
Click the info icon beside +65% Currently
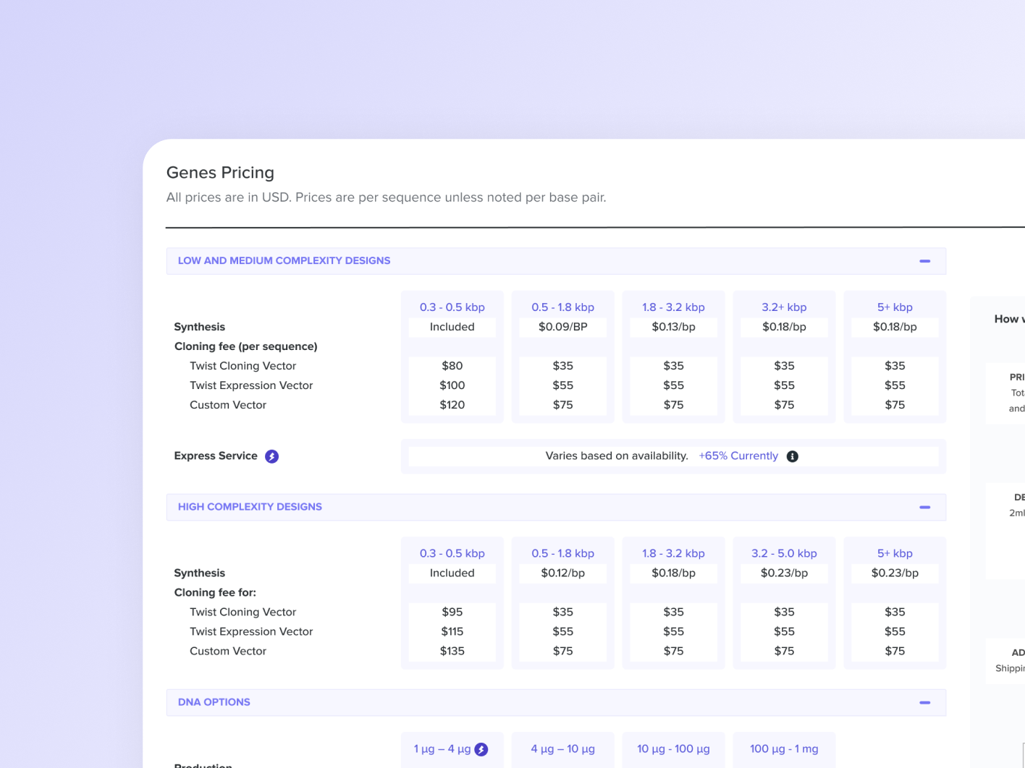(x=793, y=456)
